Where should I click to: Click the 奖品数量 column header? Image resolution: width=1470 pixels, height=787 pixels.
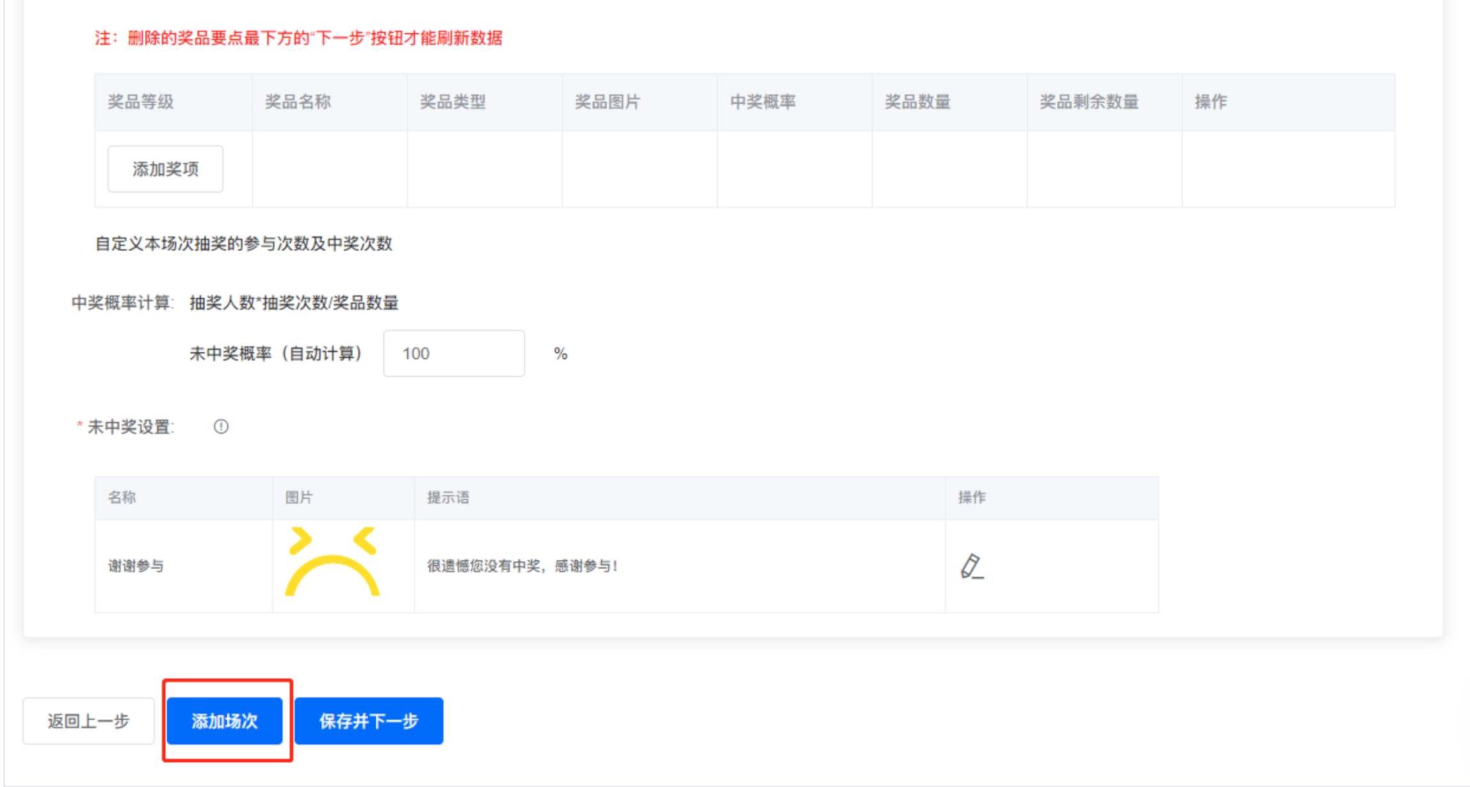pyautogui.click(x=917, y=102)
